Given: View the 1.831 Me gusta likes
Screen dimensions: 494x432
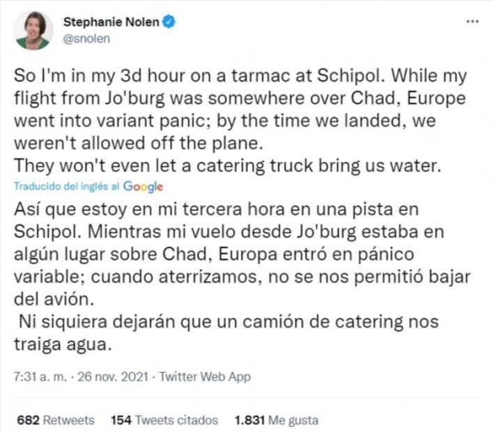Looking at the screenshot, I should tap(277, 420).
